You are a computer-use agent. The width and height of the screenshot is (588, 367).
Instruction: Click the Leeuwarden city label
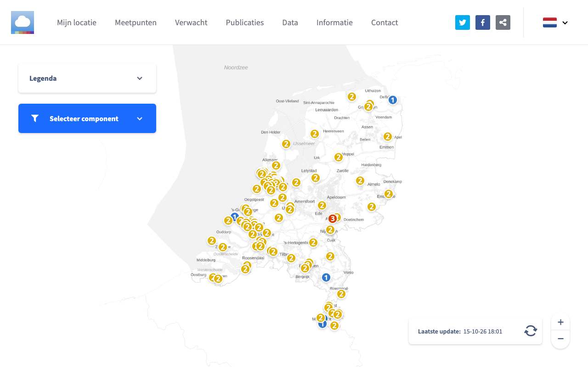[x=327, y=110]
